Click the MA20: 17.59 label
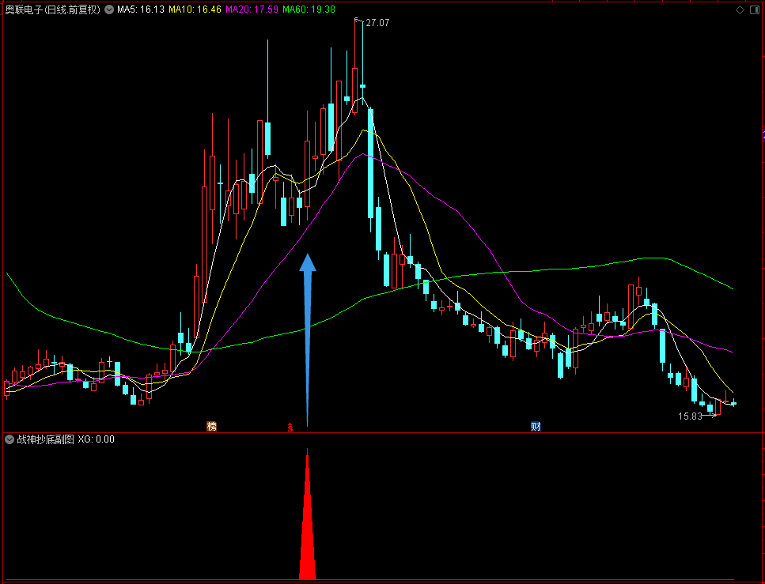This screenshot has width=765, height=584. 252,9
